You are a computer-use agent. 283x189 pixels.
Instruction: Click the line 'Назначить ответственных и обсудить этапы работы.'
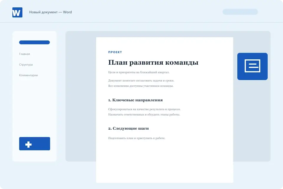click(x=144, y=115)
